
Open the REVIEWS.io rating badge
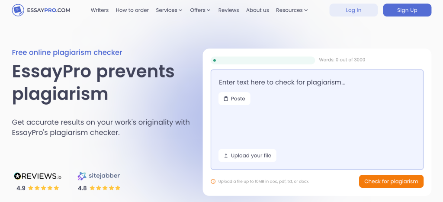(x=38, y=176)
